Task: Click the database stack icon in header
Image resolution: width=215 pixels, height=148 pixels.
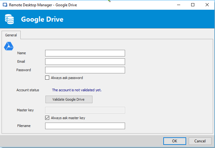Action: pyautogui.click(x=9, y=19)
